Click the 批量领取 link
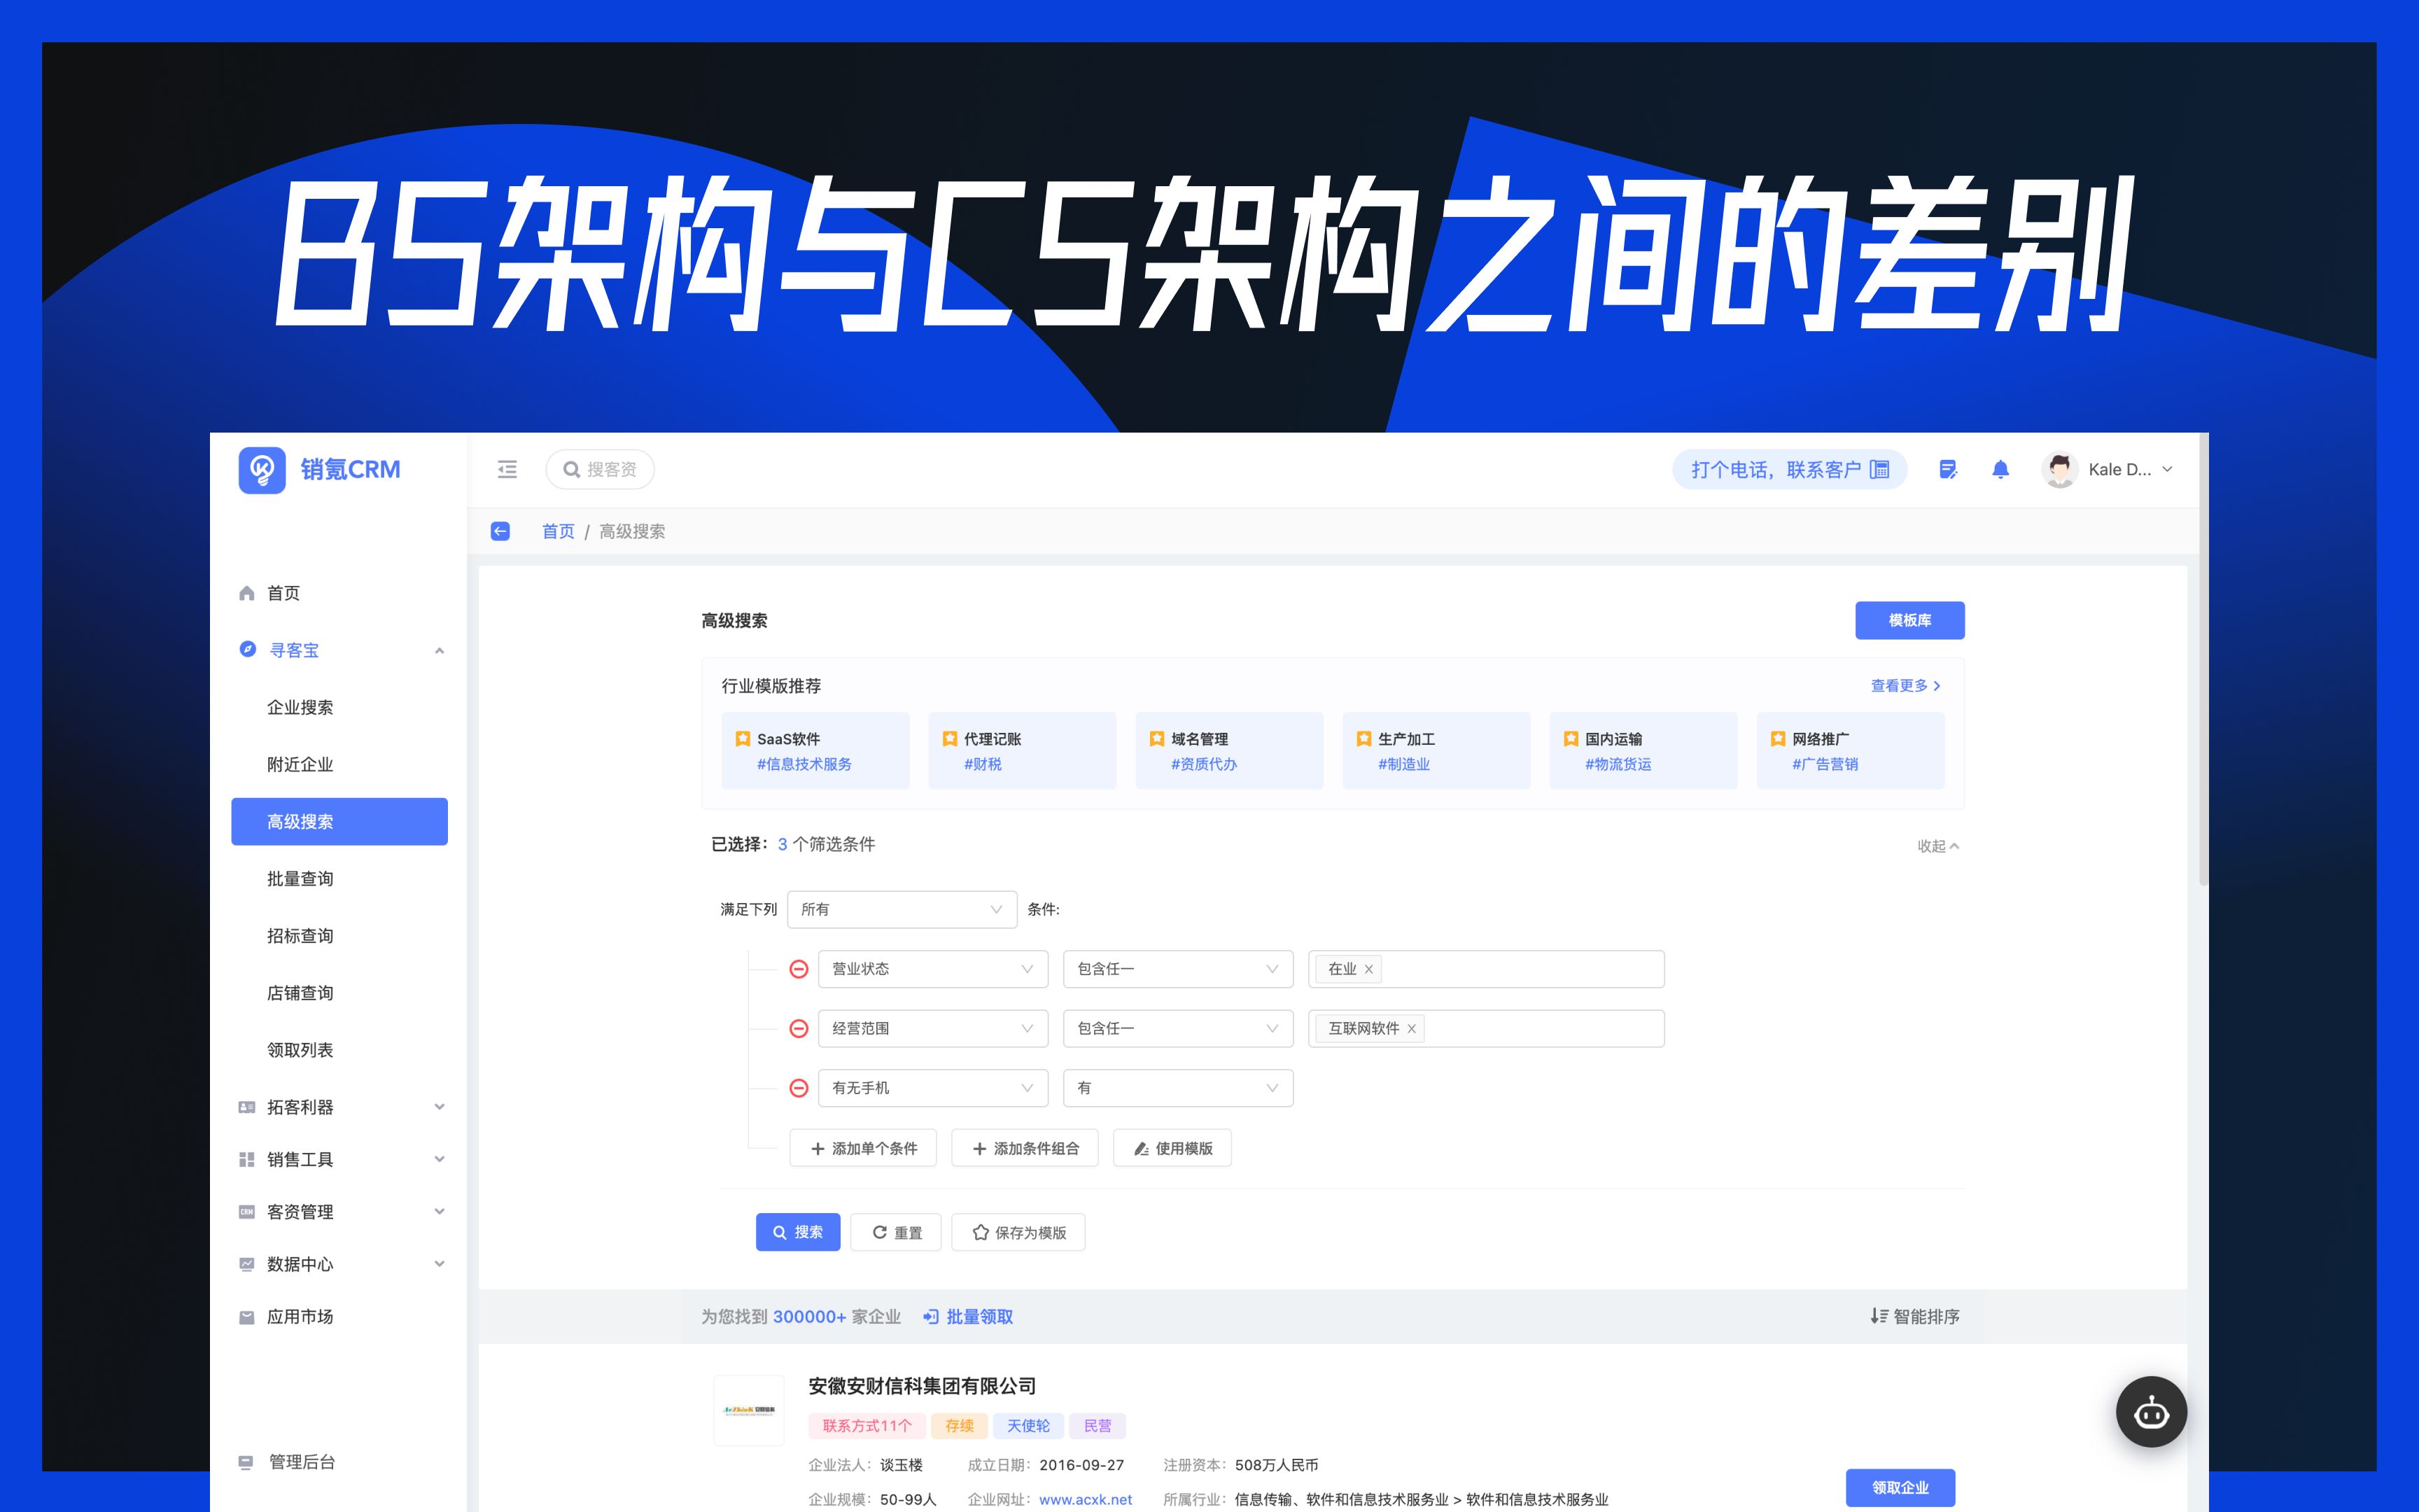Viewport: 2419px width, 1512px height. pyautogui.click(x=967, y=1316)
